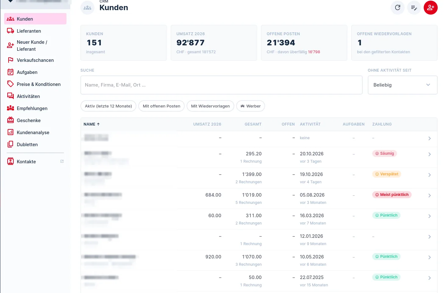Image resolution: width=445 pixels, height=293 pixels.
Task: Click the Aufgaben calendar check icon
Action: [10, 72]
